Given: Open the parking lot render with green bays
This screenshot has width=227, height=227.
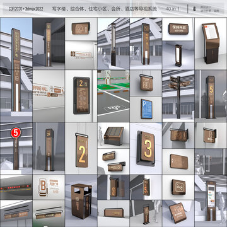Looking at the screenshot, I should (113, 96).
